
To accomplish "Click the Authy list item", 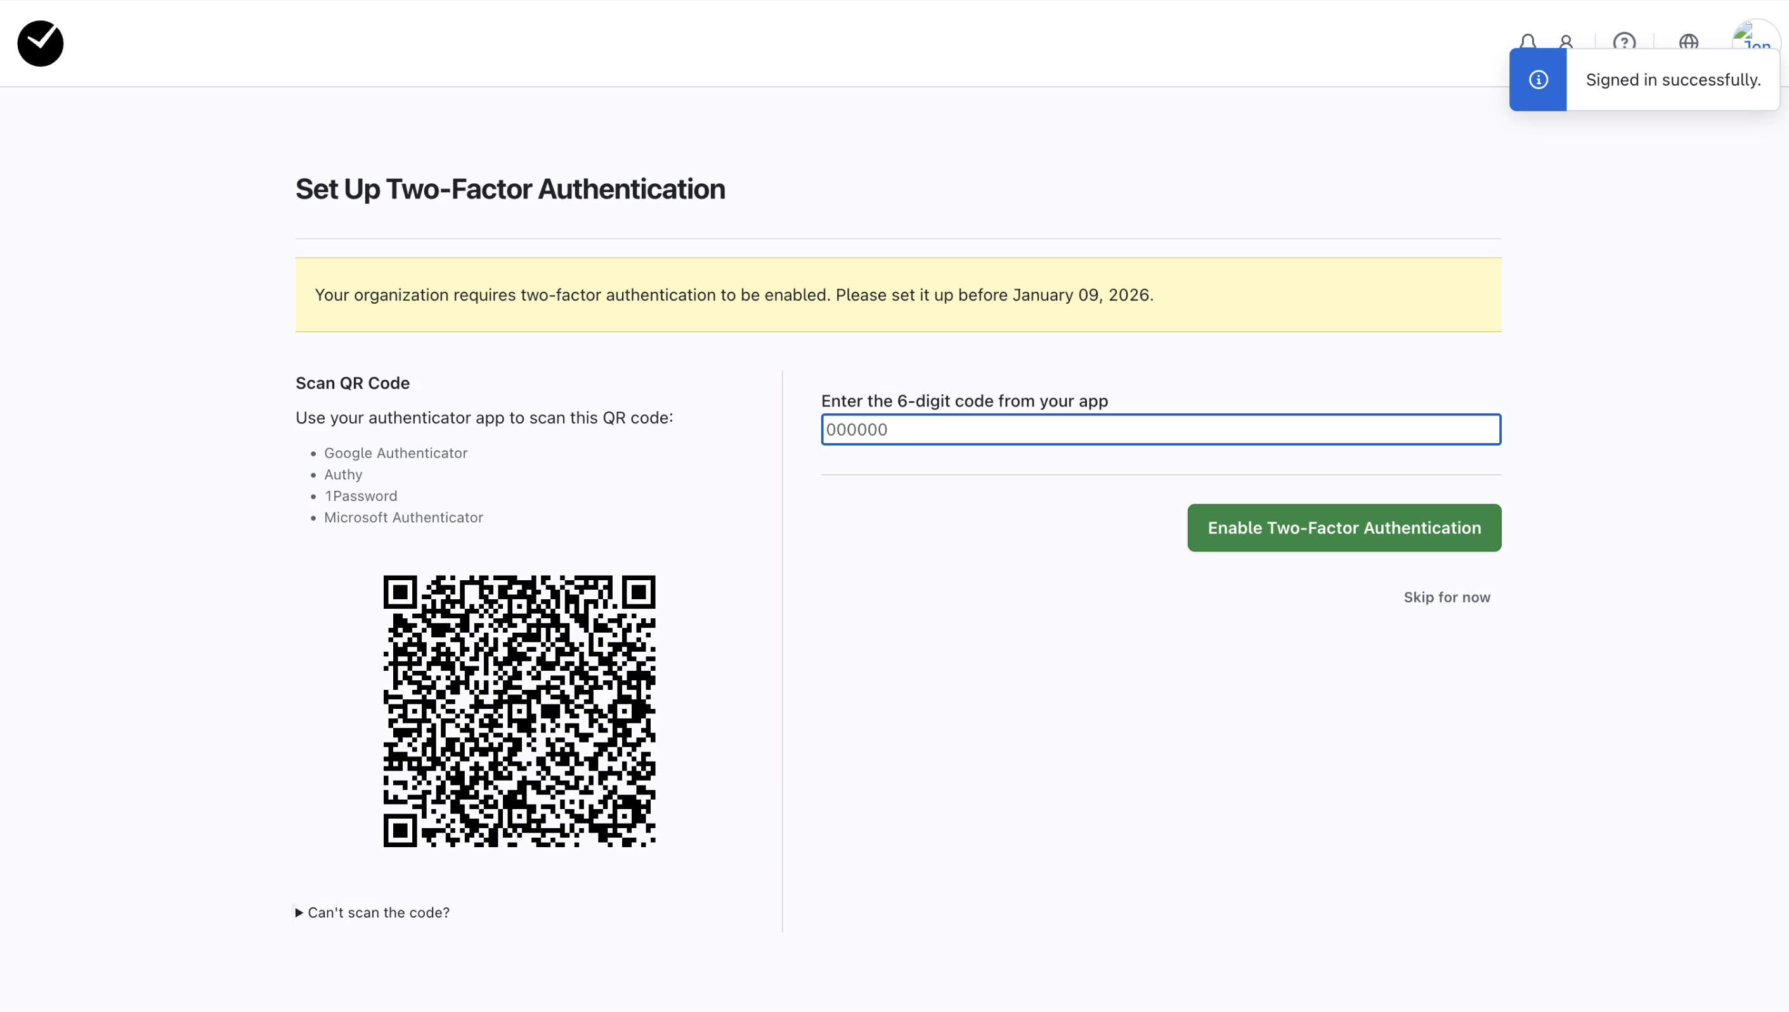I will click(x=343, y=475).
